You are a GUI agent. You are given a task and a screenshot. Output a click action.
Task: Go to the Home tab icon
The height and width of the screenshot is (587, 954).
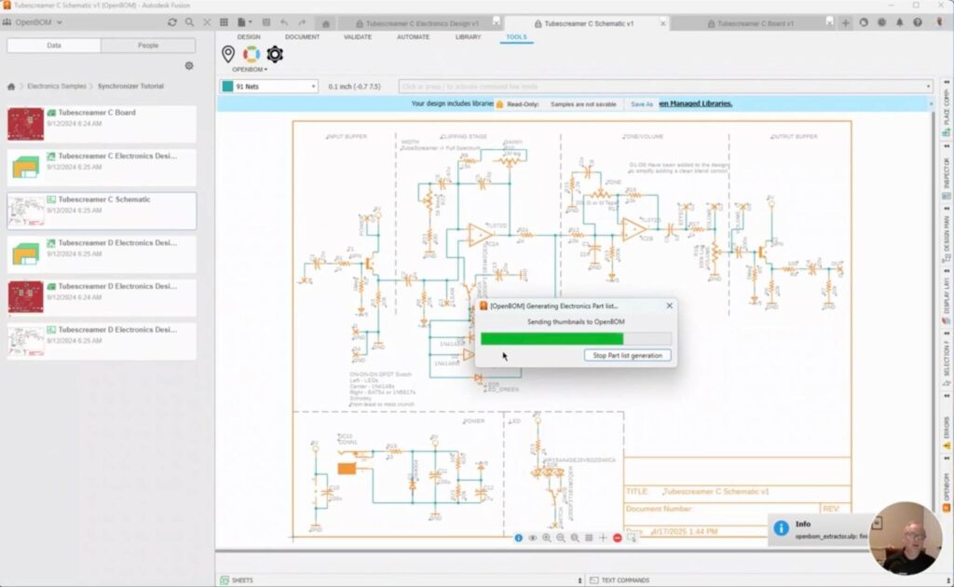(325, 23)
